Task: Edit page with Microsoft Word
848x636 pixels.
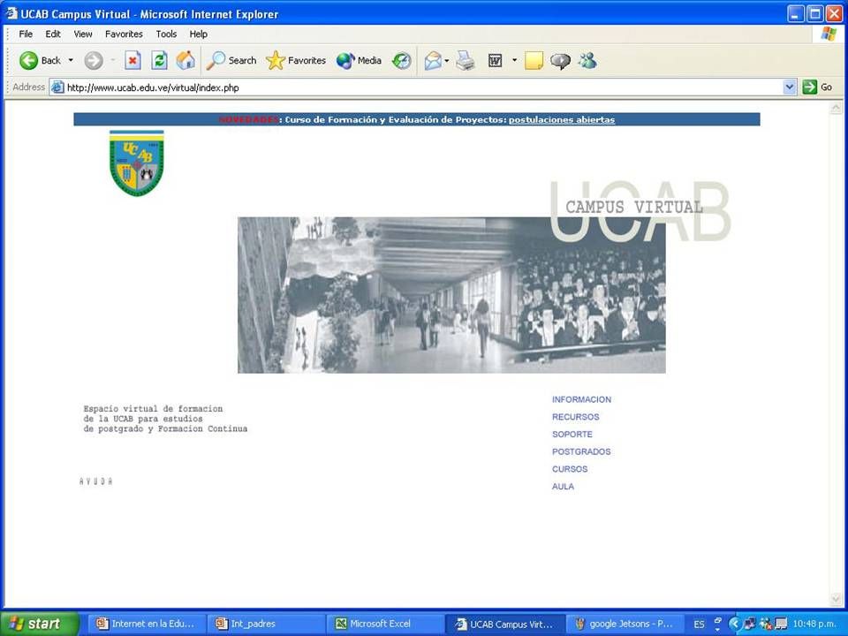Action: [495, 61]
